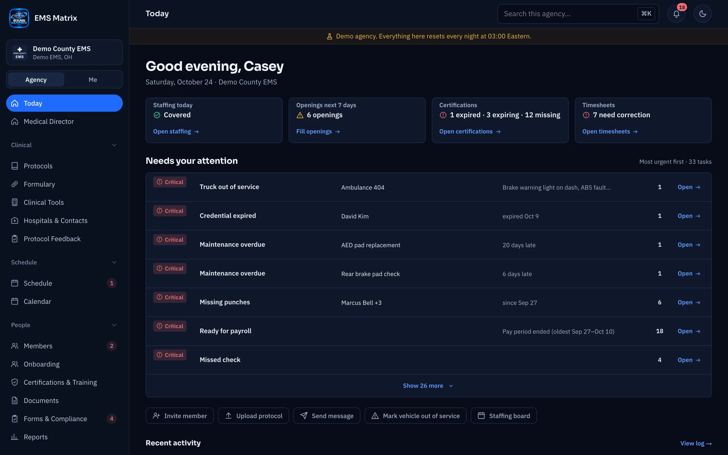This screenshot has height=455, width=728.
Task: Open the Documents page
Action: point(64,401)
